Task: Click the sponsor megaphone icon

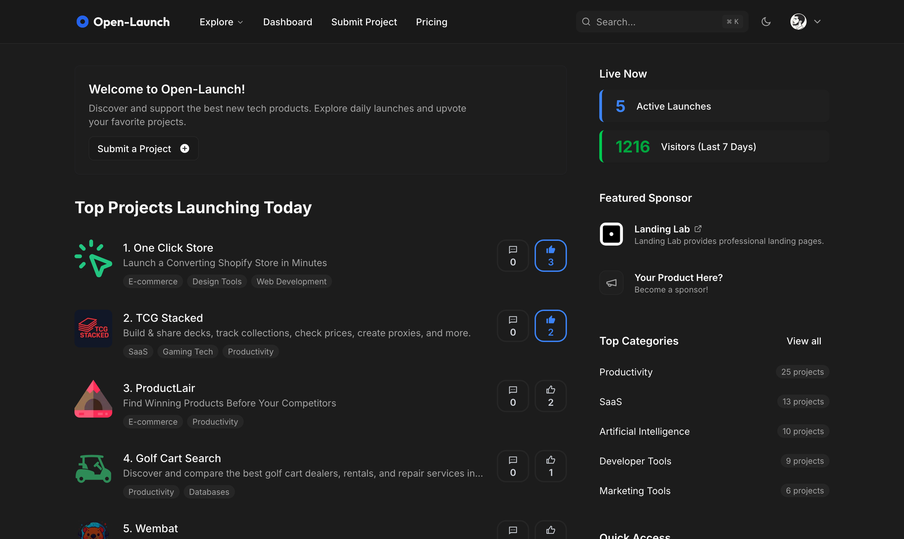Action: click(x=611, y=283)
